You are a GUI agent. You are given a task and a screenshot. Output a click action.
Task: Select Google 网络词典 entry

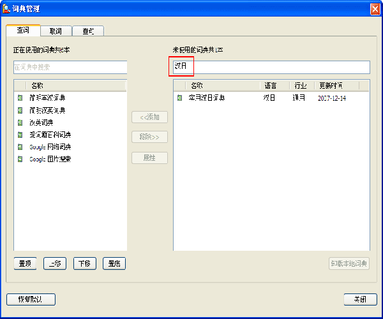point(50,147)
